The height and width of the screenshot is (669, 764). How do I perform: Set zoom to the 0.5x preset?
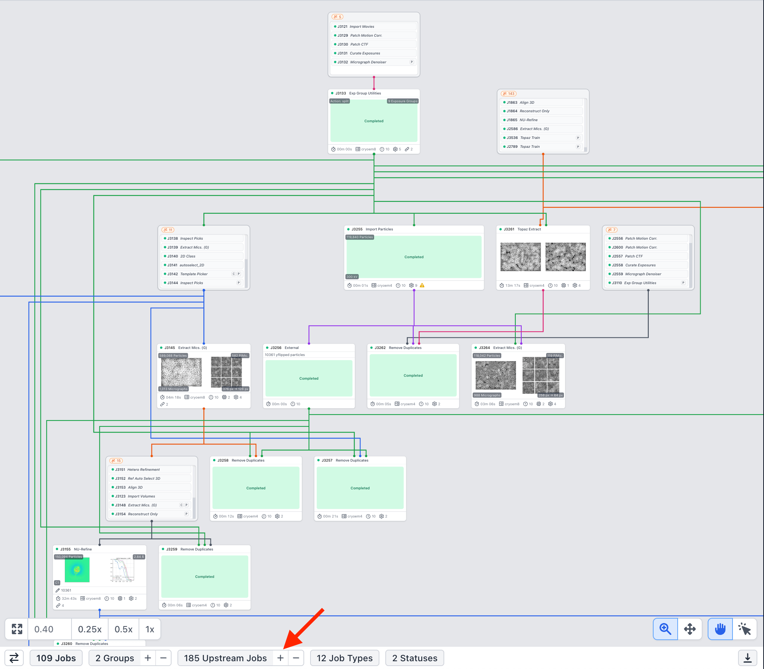tap(124, 629)
